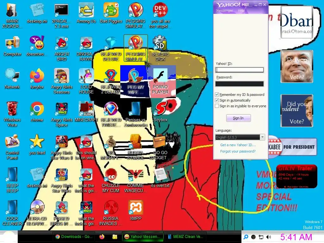This screenshot has height=243, width=324.
Task: Open the COCK CLEANER icon
Action: 12,213
